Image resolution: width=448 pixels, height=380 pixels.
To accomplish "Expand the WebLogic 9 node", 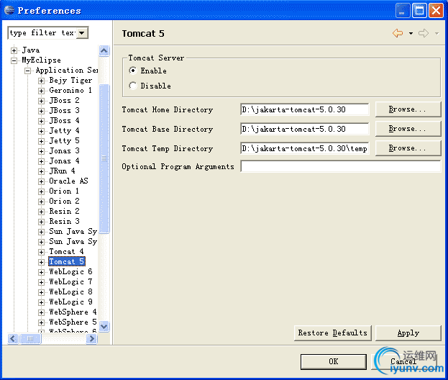I will tap(41, 302).
